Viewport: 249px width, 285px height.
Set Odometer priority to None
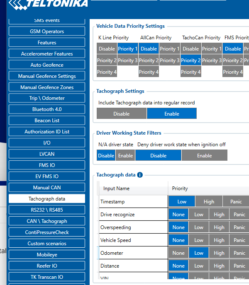pos(178,253)
